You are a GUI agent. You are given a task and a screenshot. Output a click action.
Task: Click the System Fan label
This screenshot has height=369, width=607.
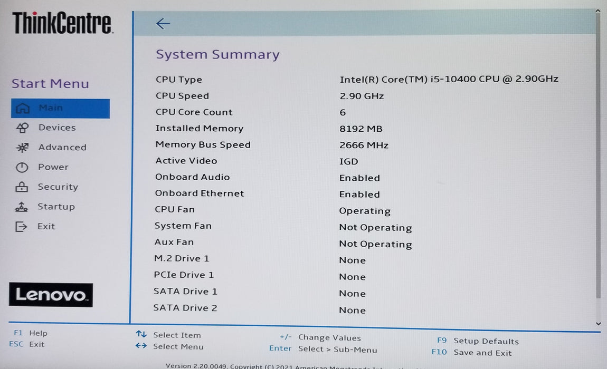click(x=183, y=226)
